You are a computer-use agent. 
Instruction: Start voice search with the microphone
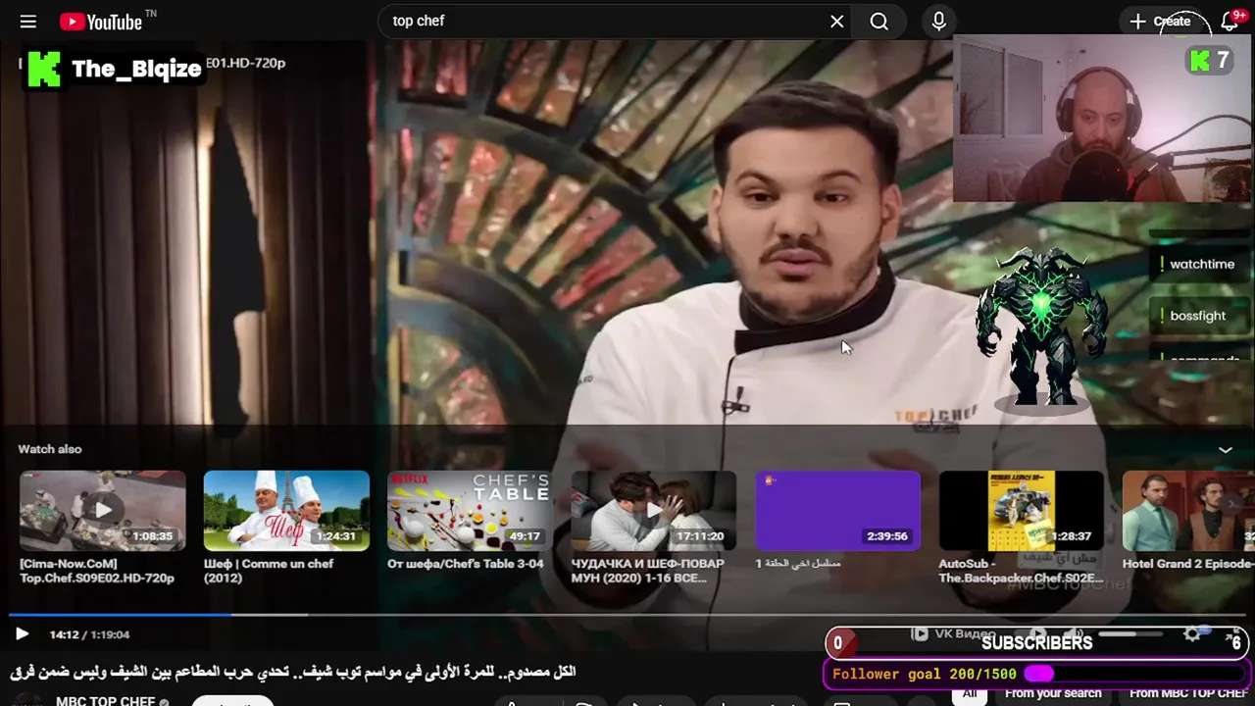pos(938,22)
